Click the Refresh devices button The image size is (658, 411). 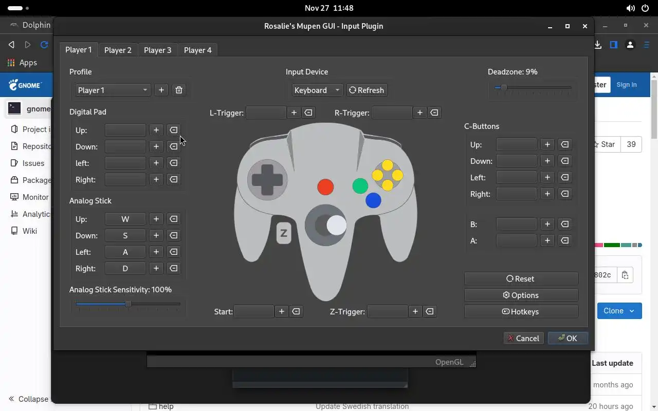tap(367, 90)
